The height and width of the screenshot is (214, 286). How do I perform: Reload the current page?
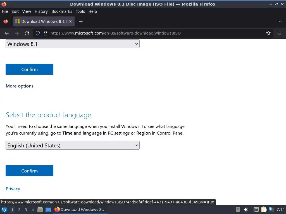(27, 33)
